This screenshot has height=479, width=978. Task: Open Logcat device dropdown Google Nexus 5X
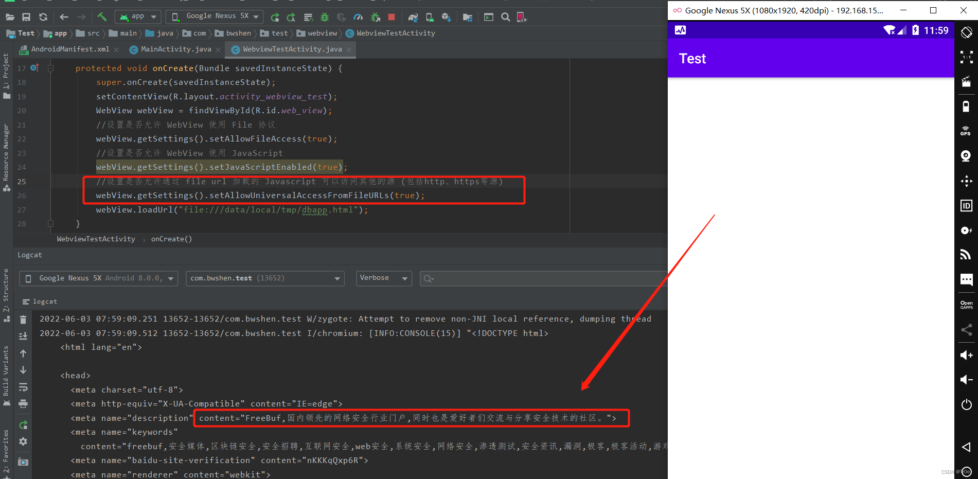[x=99, y=278]
